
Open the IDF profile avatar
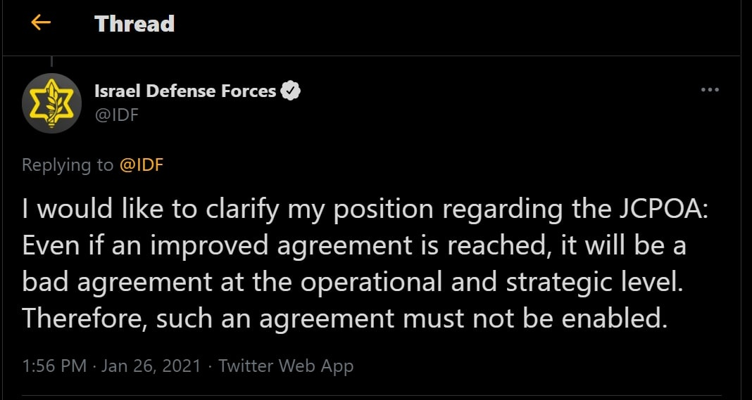click(52, 103)
